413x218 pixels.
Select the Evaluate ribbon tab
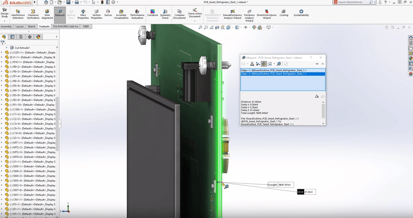(44, 27)
